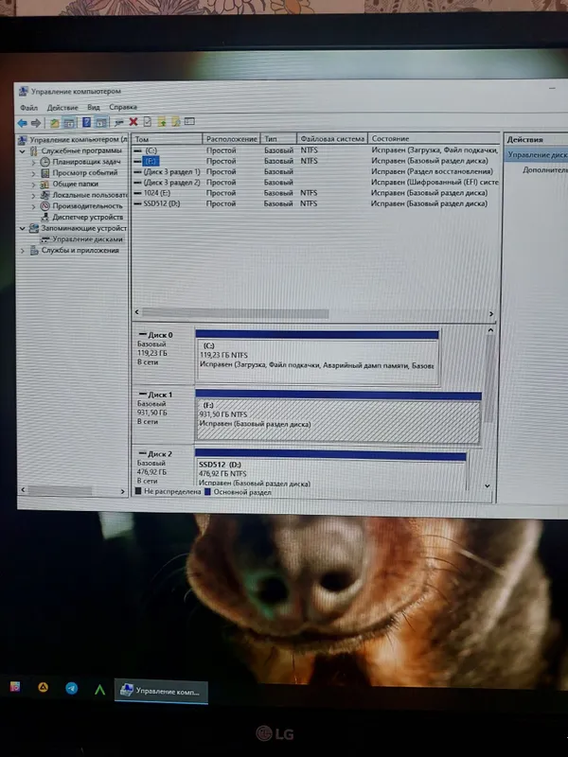Select the (Диск 3 раздел 2) volume row

coord(316,183)
